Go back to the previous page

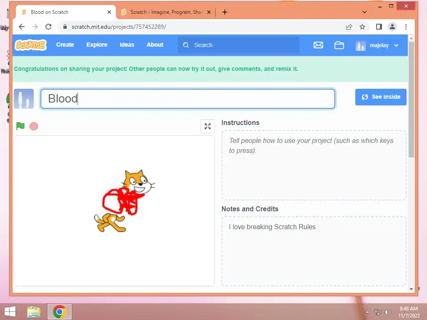tap(22, 27)
